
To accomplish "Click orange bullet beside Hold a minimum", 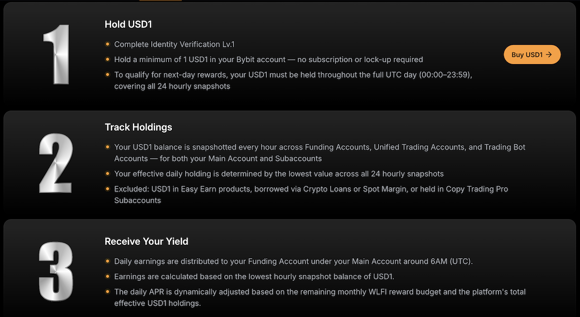I will [107, 60].
